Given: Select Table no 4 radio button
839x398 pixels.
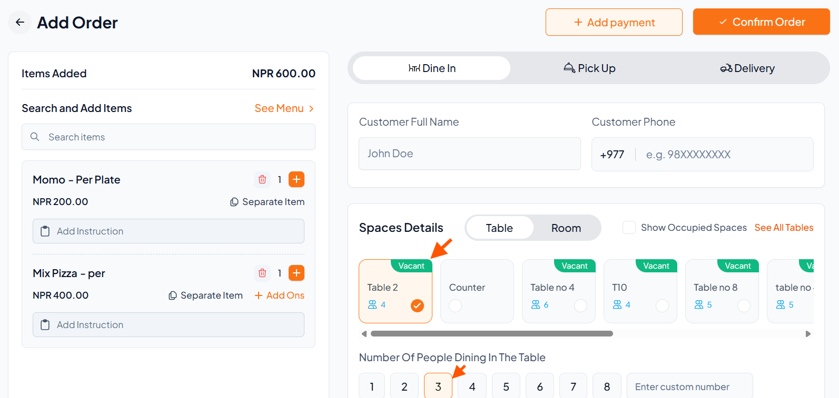Looking at the screenshot, I should click(580, 305).
